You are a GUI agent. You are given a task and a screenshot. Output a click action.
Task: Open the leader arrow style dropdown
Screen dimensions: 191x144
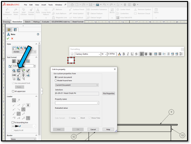pos(24,126)
